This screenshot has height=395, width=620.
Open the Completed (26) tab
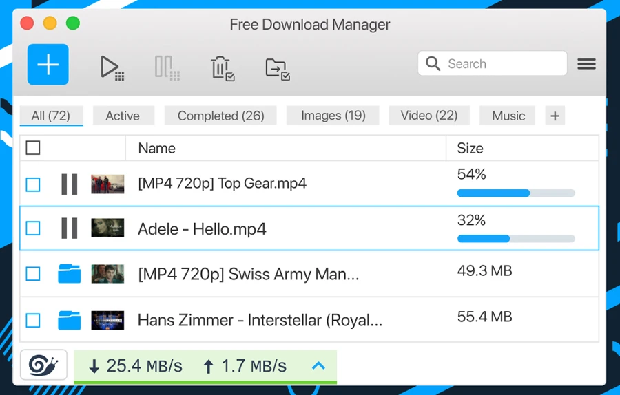click(x=220, y=116)
